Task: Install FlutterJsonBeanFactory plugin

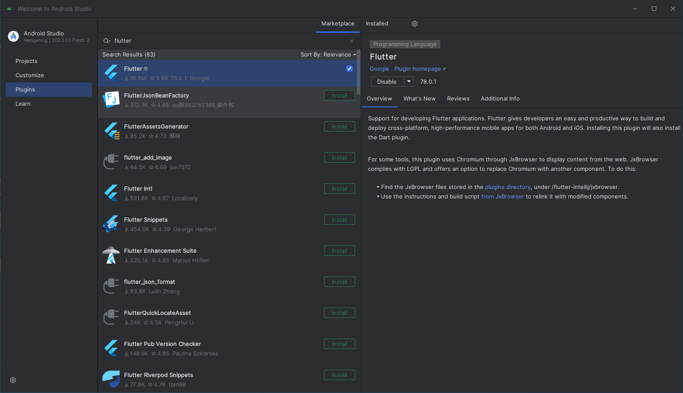Action: pos(340,95)
